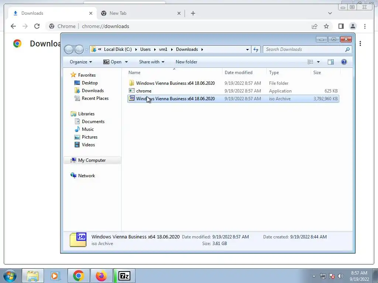Click the New folder button
This screenshot has height=283, width=378.
186,62
